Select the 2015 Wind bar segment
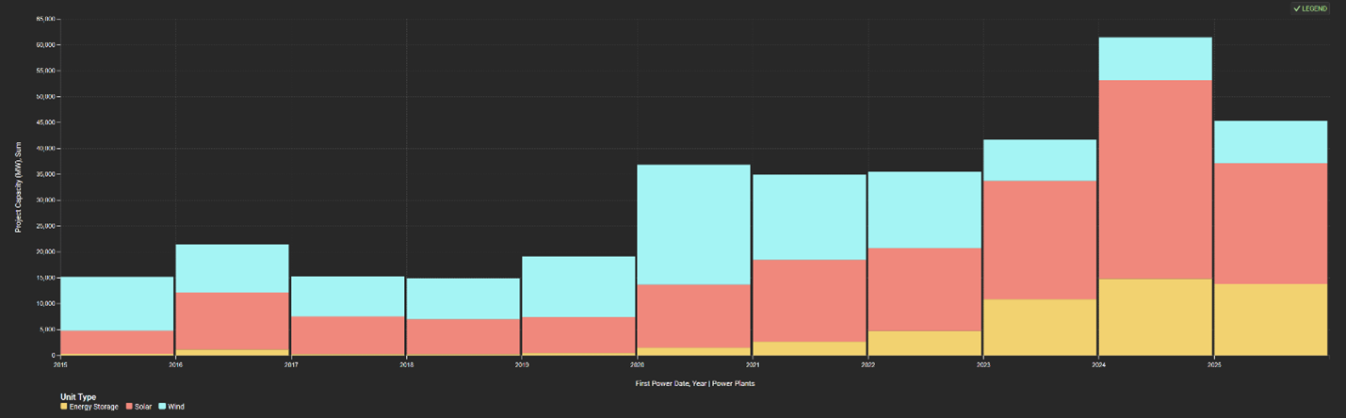The width and height of the screenshot is (1346, 418). coord(117,303)
